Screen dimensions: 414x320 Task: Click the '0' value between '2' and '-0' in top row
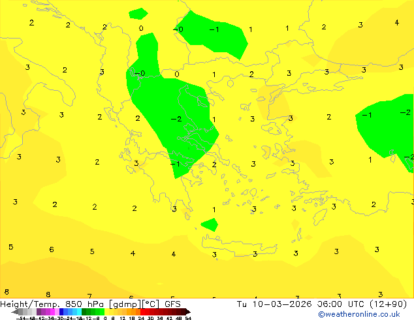point(141,28)
